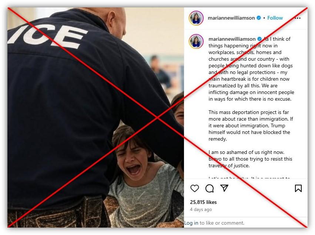Click the Log in link
The image size is (315, 235).
pyautogui.click(x=191, y=223)
